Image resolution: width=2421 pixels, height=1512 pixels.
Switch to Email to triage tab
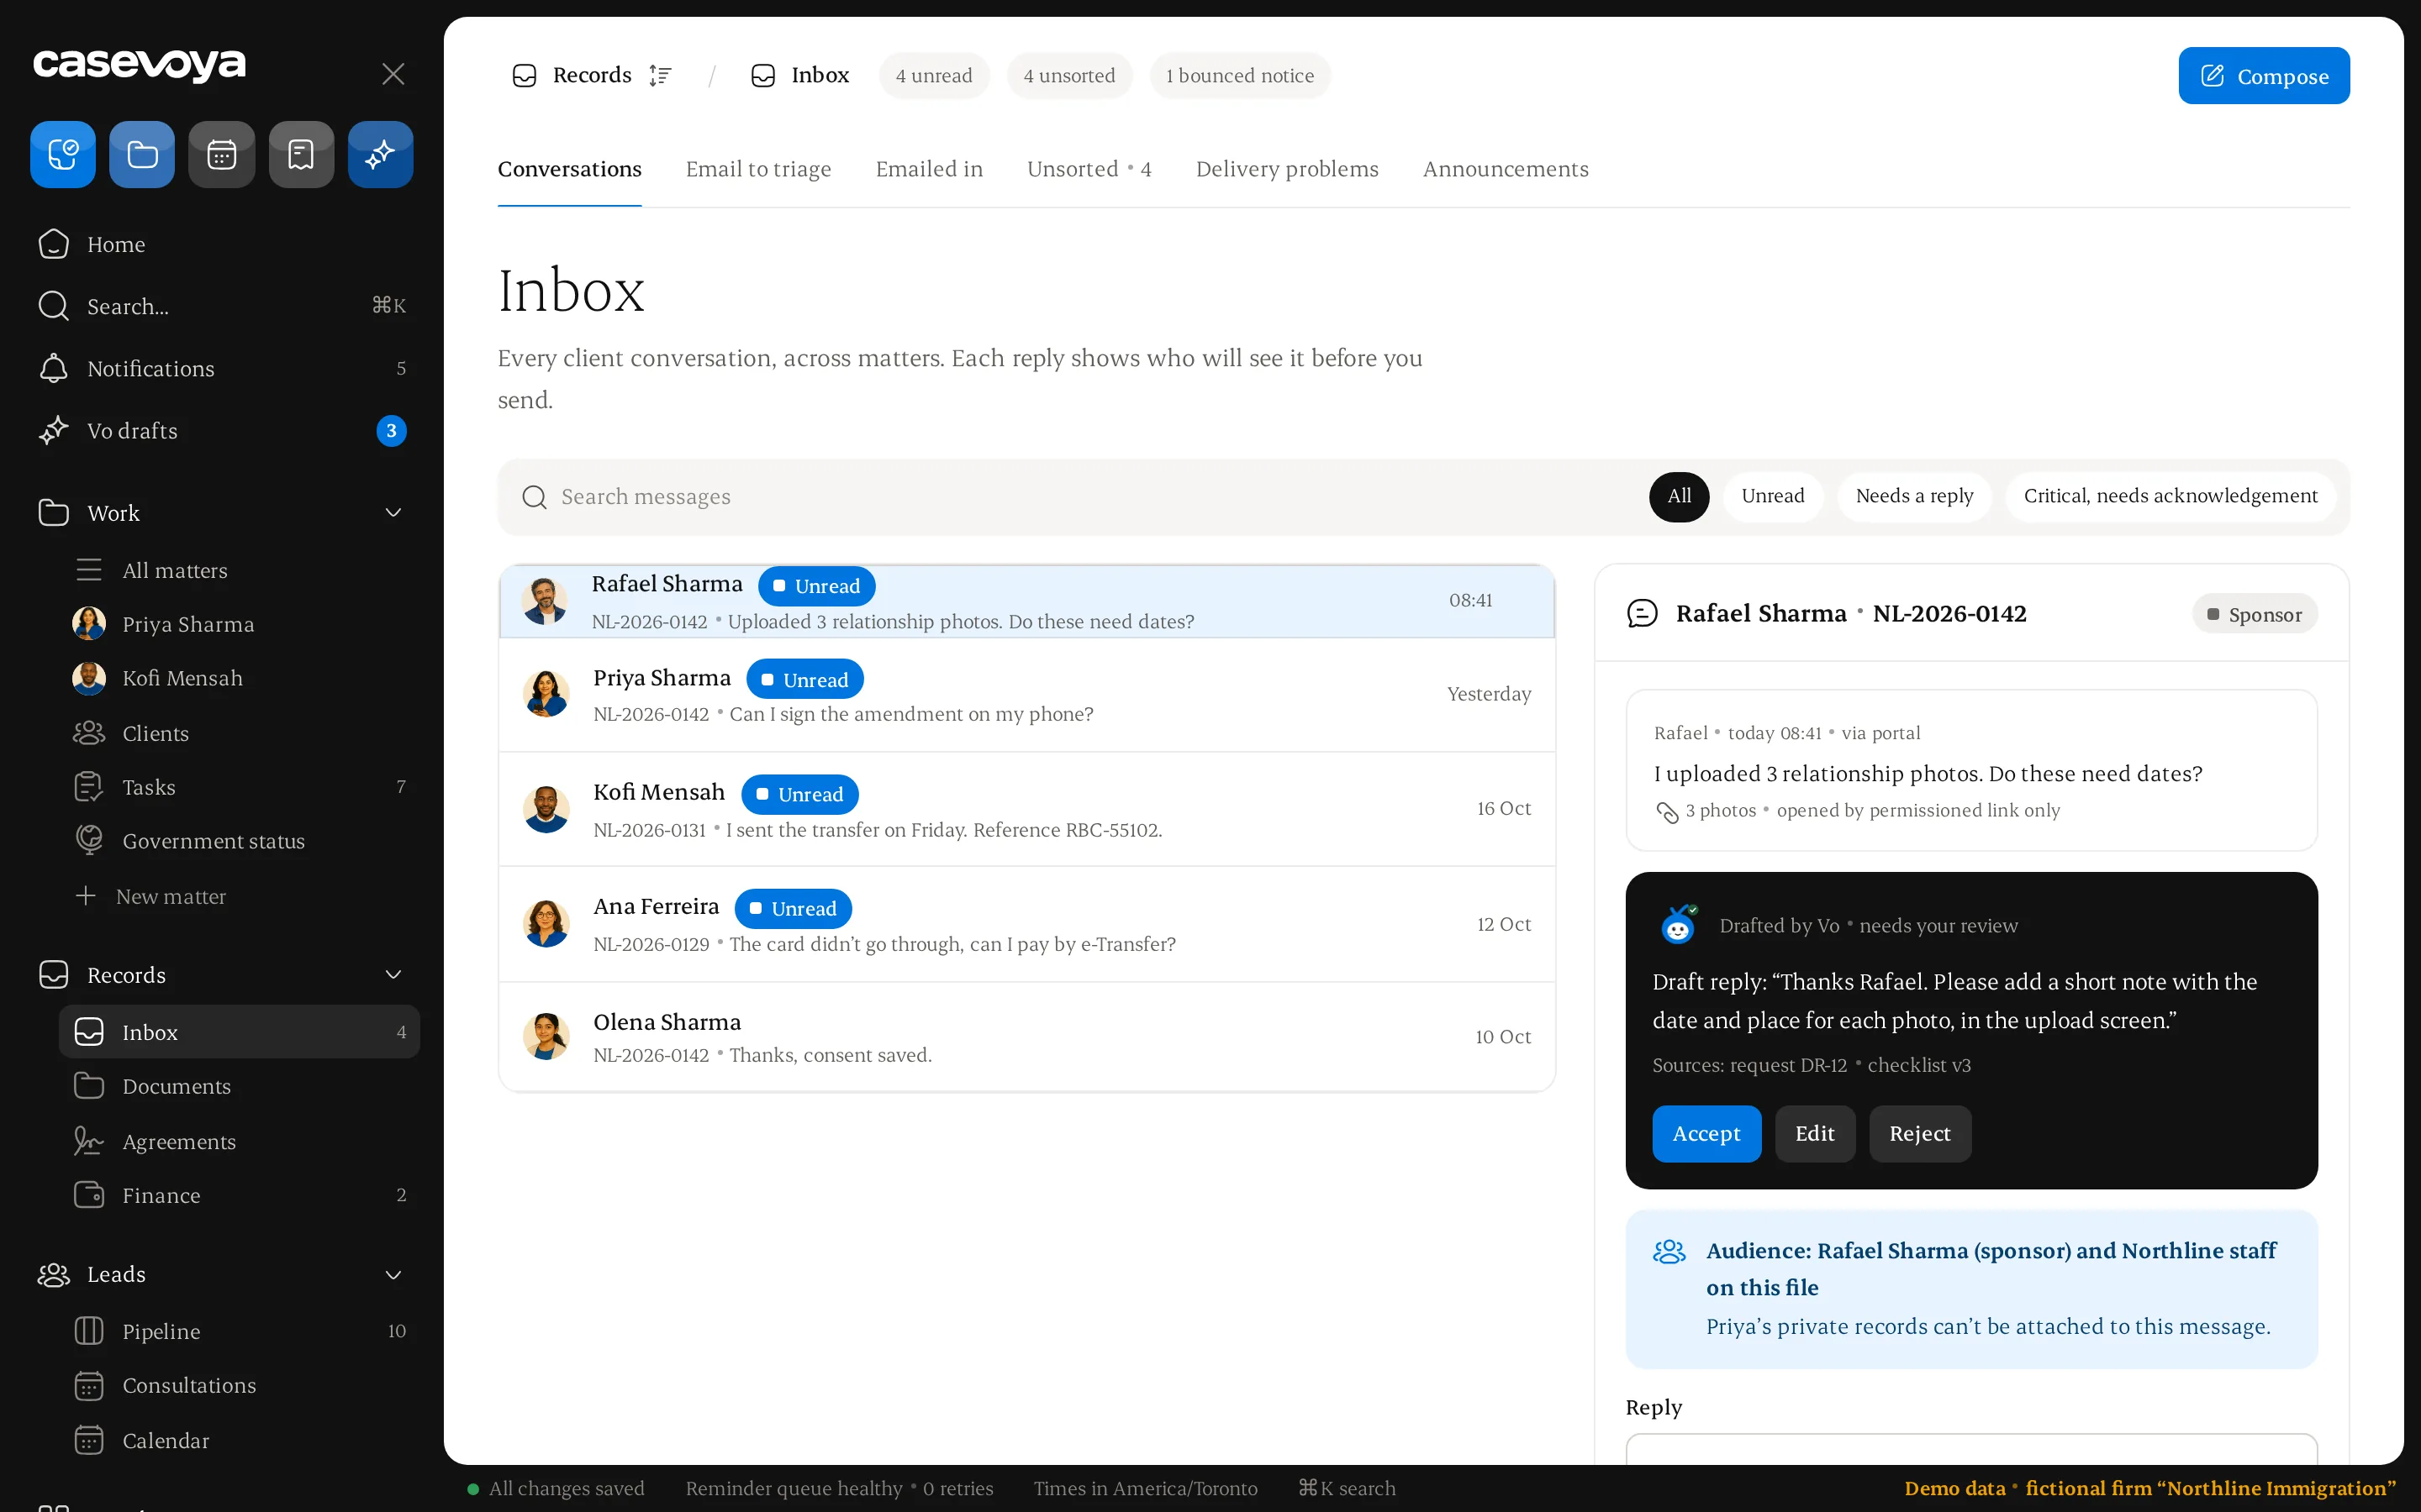coord(758,169)
